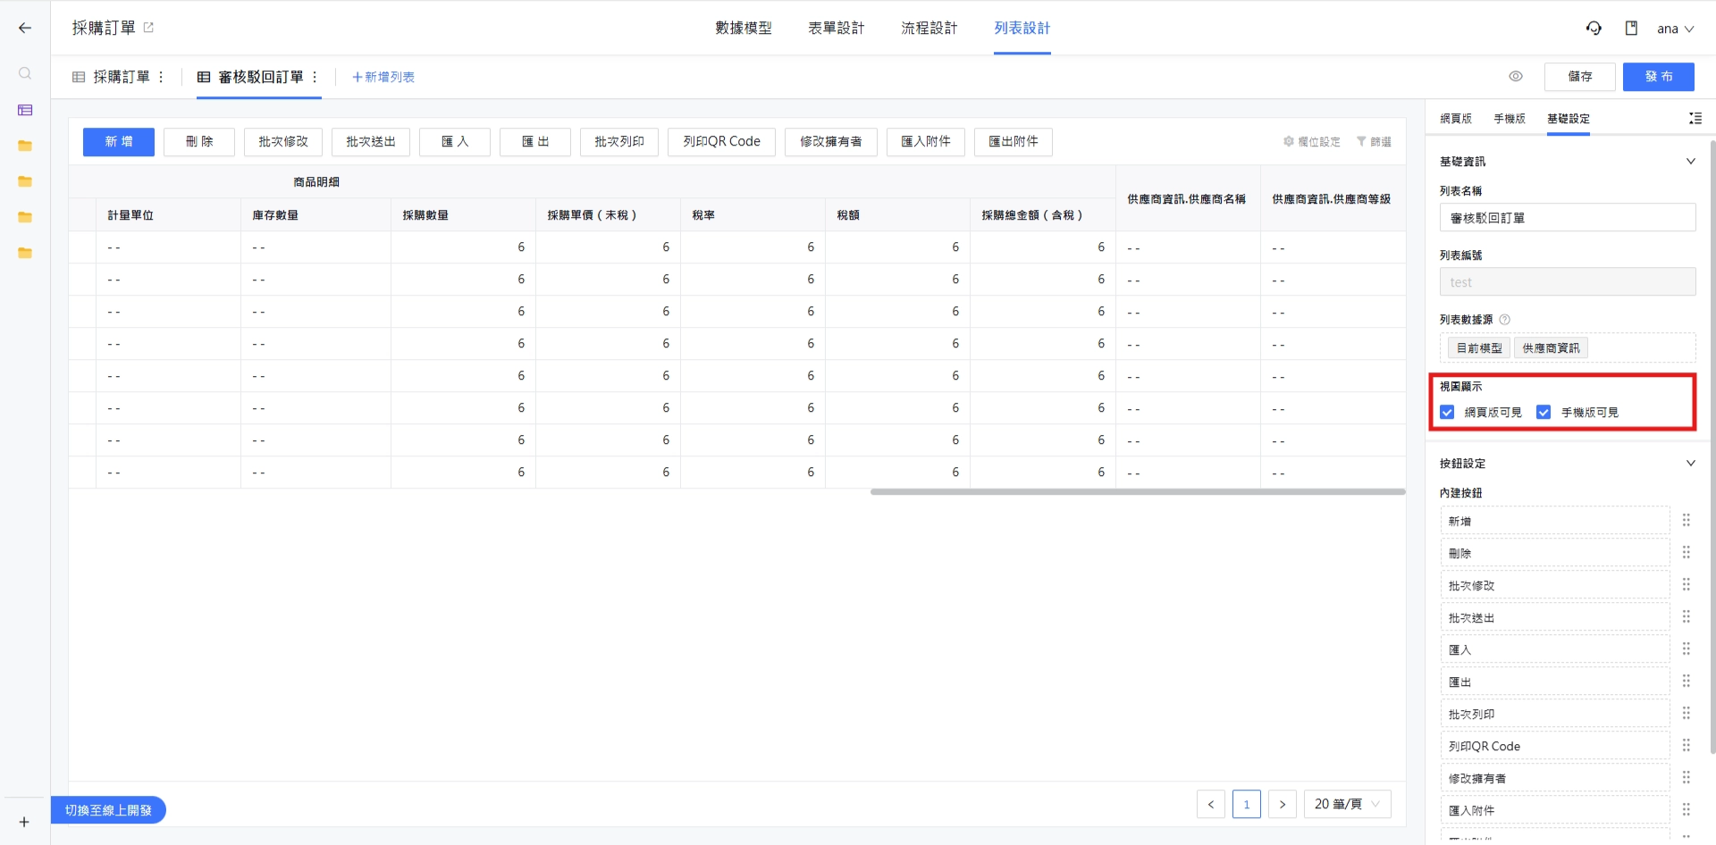This screenshot has width=1716, height=845.
Task: Grab drag handle of 匯入 button row
Action: pyautogui.click(x=1687, y=648)
